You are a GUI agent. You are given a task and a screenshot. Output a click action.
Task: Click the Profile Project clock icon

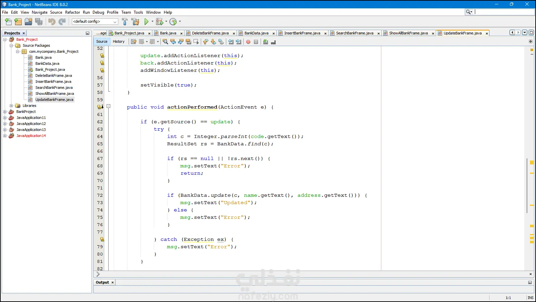pos(173,22)
